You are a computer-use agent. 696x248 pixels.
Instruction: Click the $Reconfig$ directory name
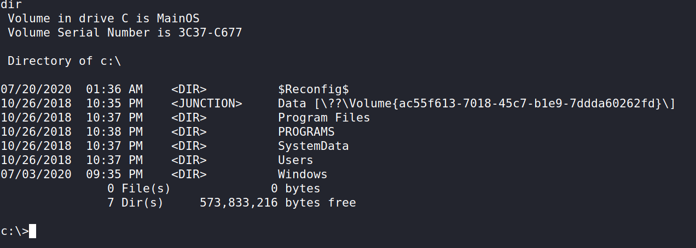point(313,89)
